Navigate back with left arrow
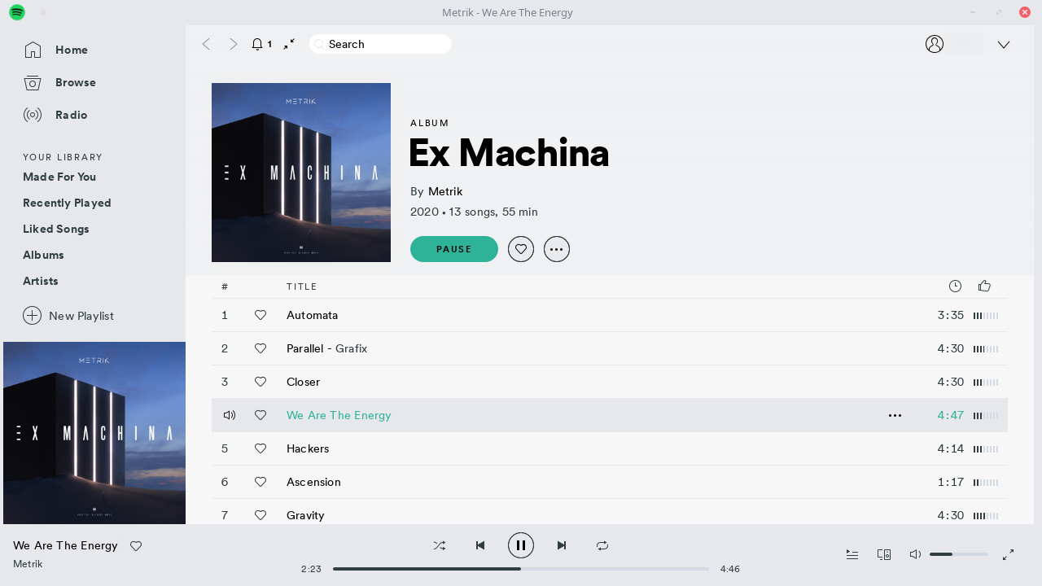This screenshot has height=586, width=1042. pyautogui.click(x=206, y=44)
